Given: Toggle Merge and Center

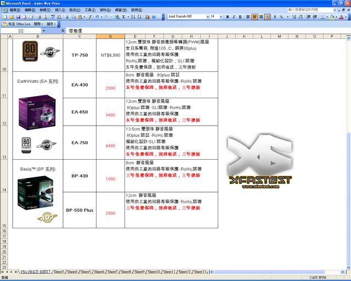Looking at the screenshot, I should (x=267, y=17).
